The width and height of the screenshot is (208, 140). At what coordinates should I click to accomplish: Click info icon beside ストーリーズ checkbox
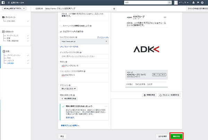point(91,26)
